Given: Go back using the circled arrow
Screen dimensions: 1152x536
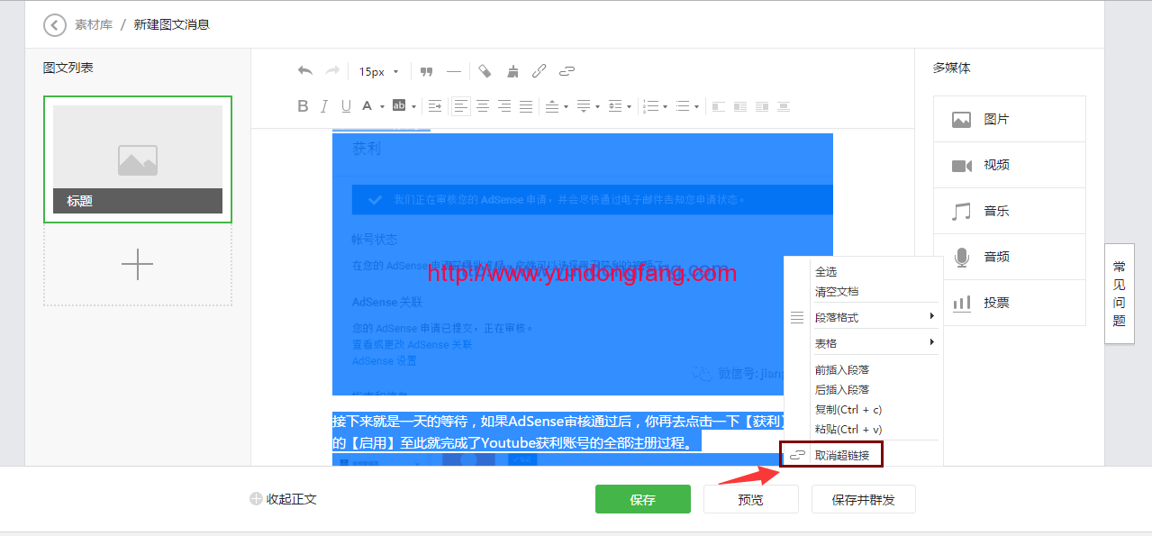Looking at the screenshot, I should pyautogui.click(x=55, y=25).
